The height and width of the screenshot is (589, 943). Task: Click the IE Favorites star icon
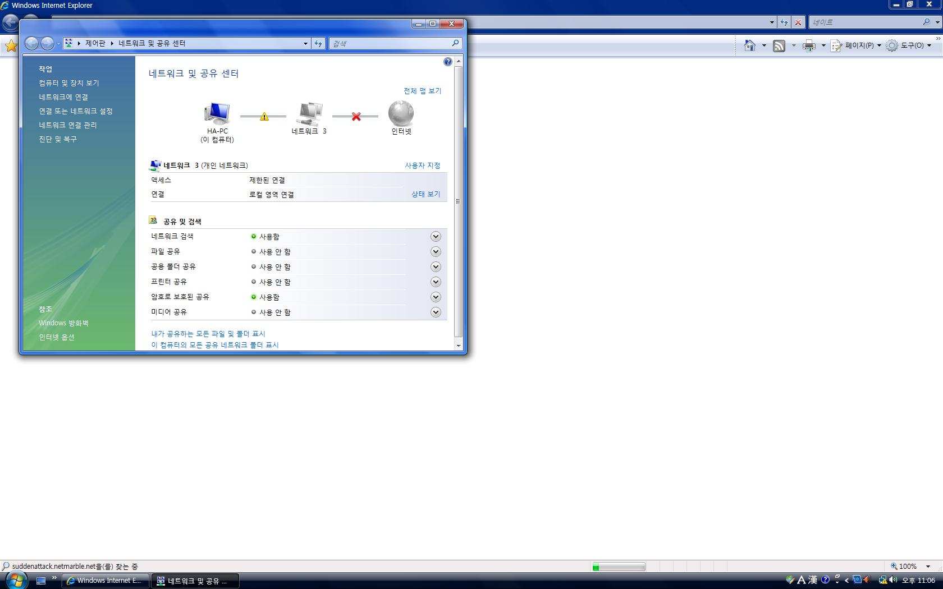(x=11, y=46)
